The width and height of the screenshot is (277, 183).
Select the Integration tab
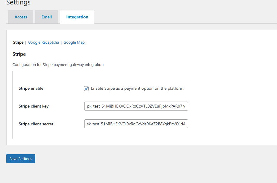click(x=77, y=17)
